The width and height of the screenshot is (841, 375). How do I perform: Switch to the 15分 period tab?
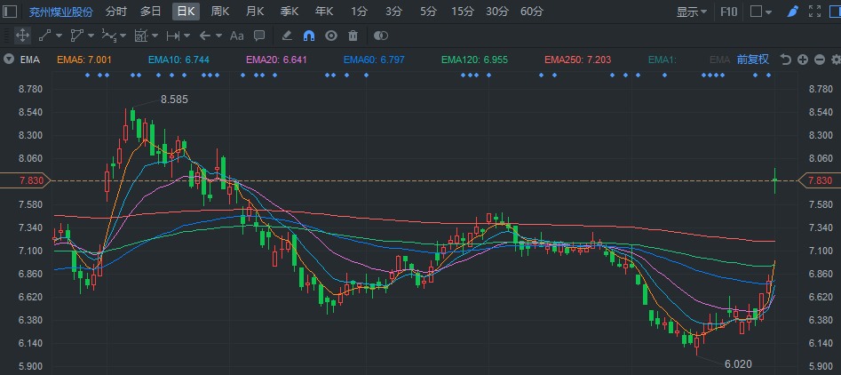pyautogui.click(x=463, y=12)
